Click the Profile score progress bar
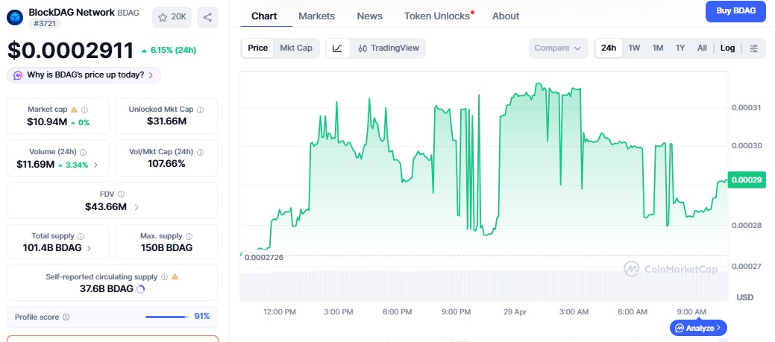775x342 pixels. point(167,317)
